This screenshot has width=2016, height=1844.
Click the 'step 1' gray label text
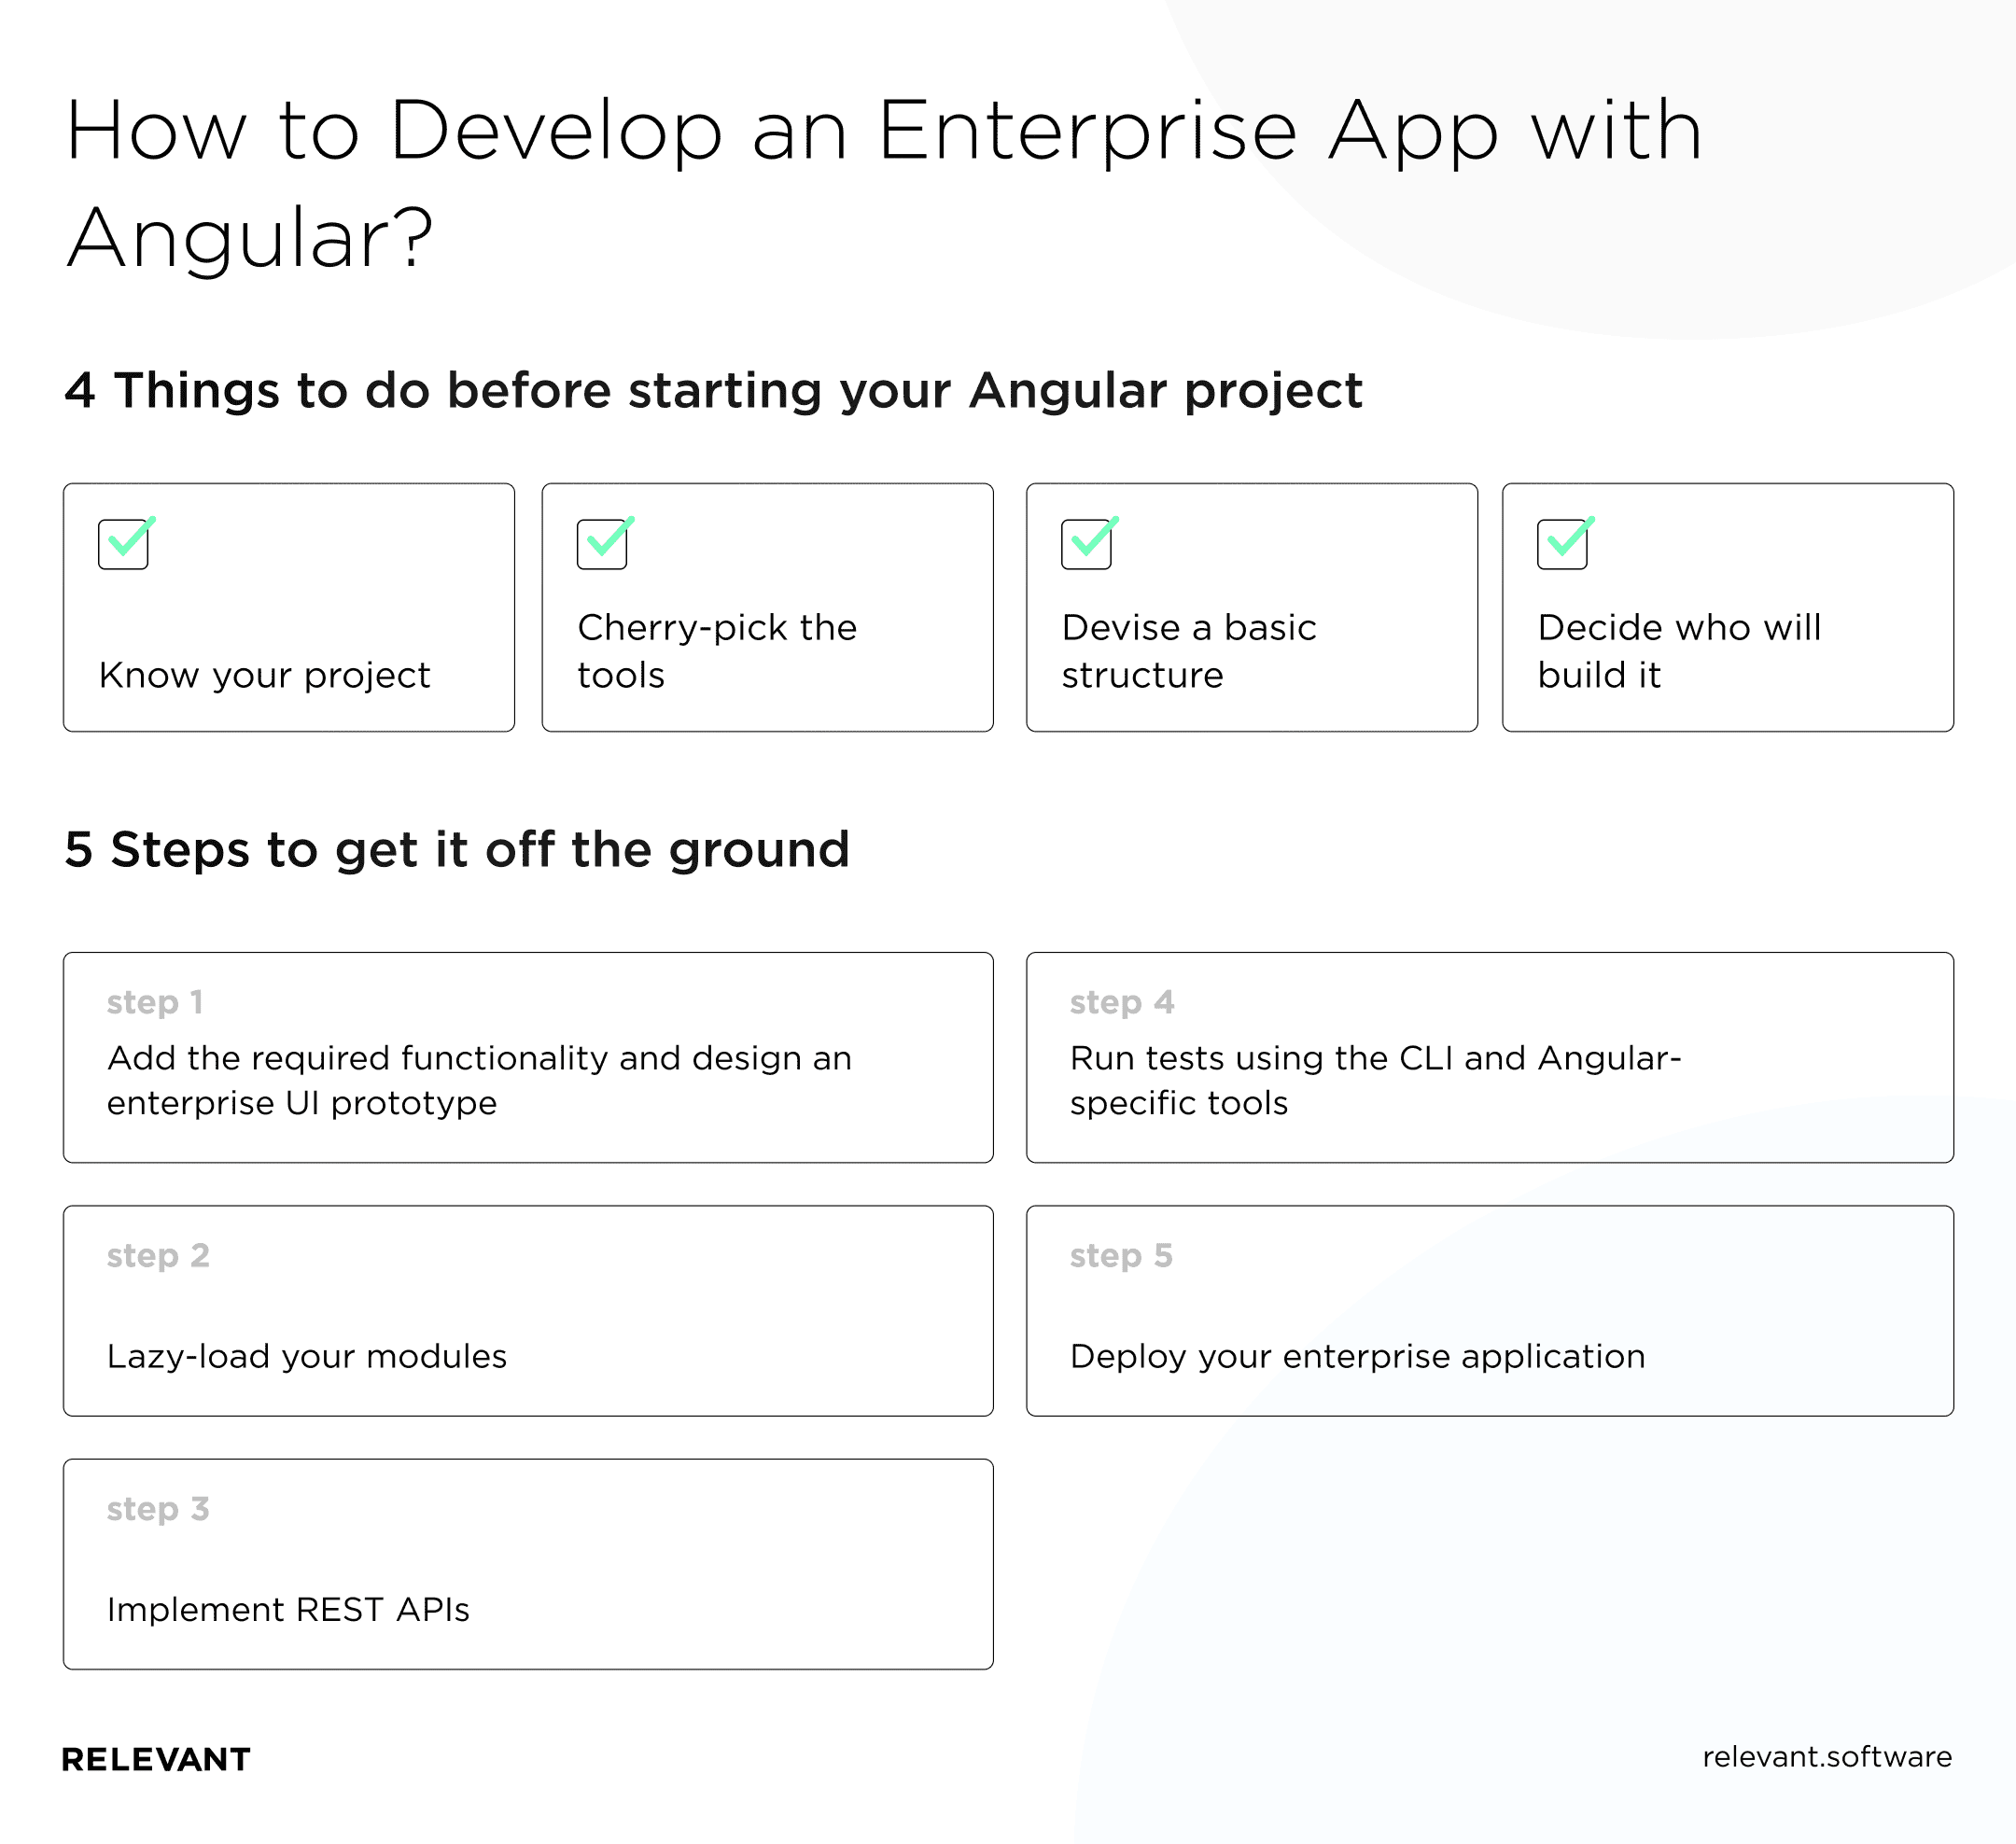click(157, 1003)
